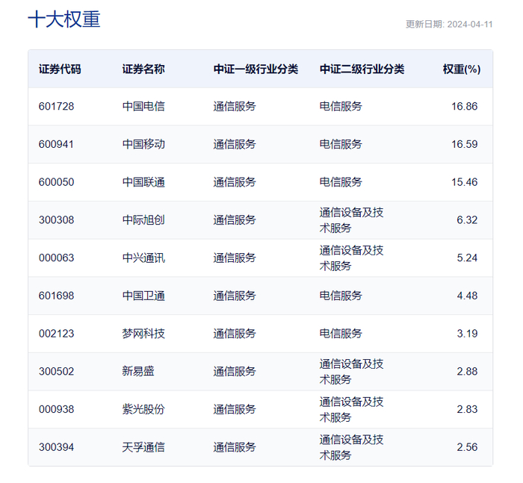Open the 中兴通讯 entry
523x483 pixels.
coord(143,258)
